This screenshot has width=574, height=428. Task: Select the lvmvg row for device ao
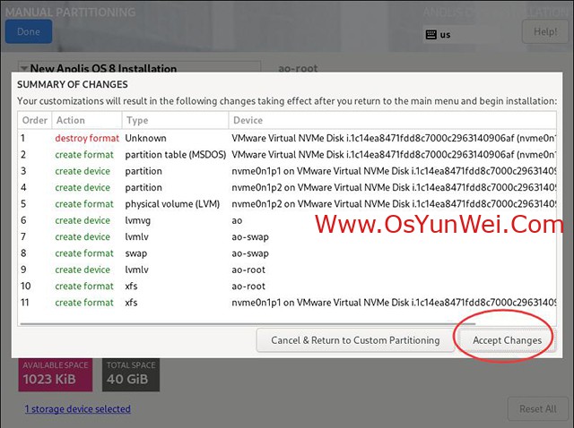[287, 220]
